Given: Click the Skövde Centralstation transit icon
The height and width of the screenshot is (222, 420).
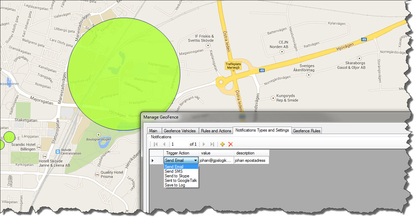Looking at the screenshot, I should coord(58,152).
